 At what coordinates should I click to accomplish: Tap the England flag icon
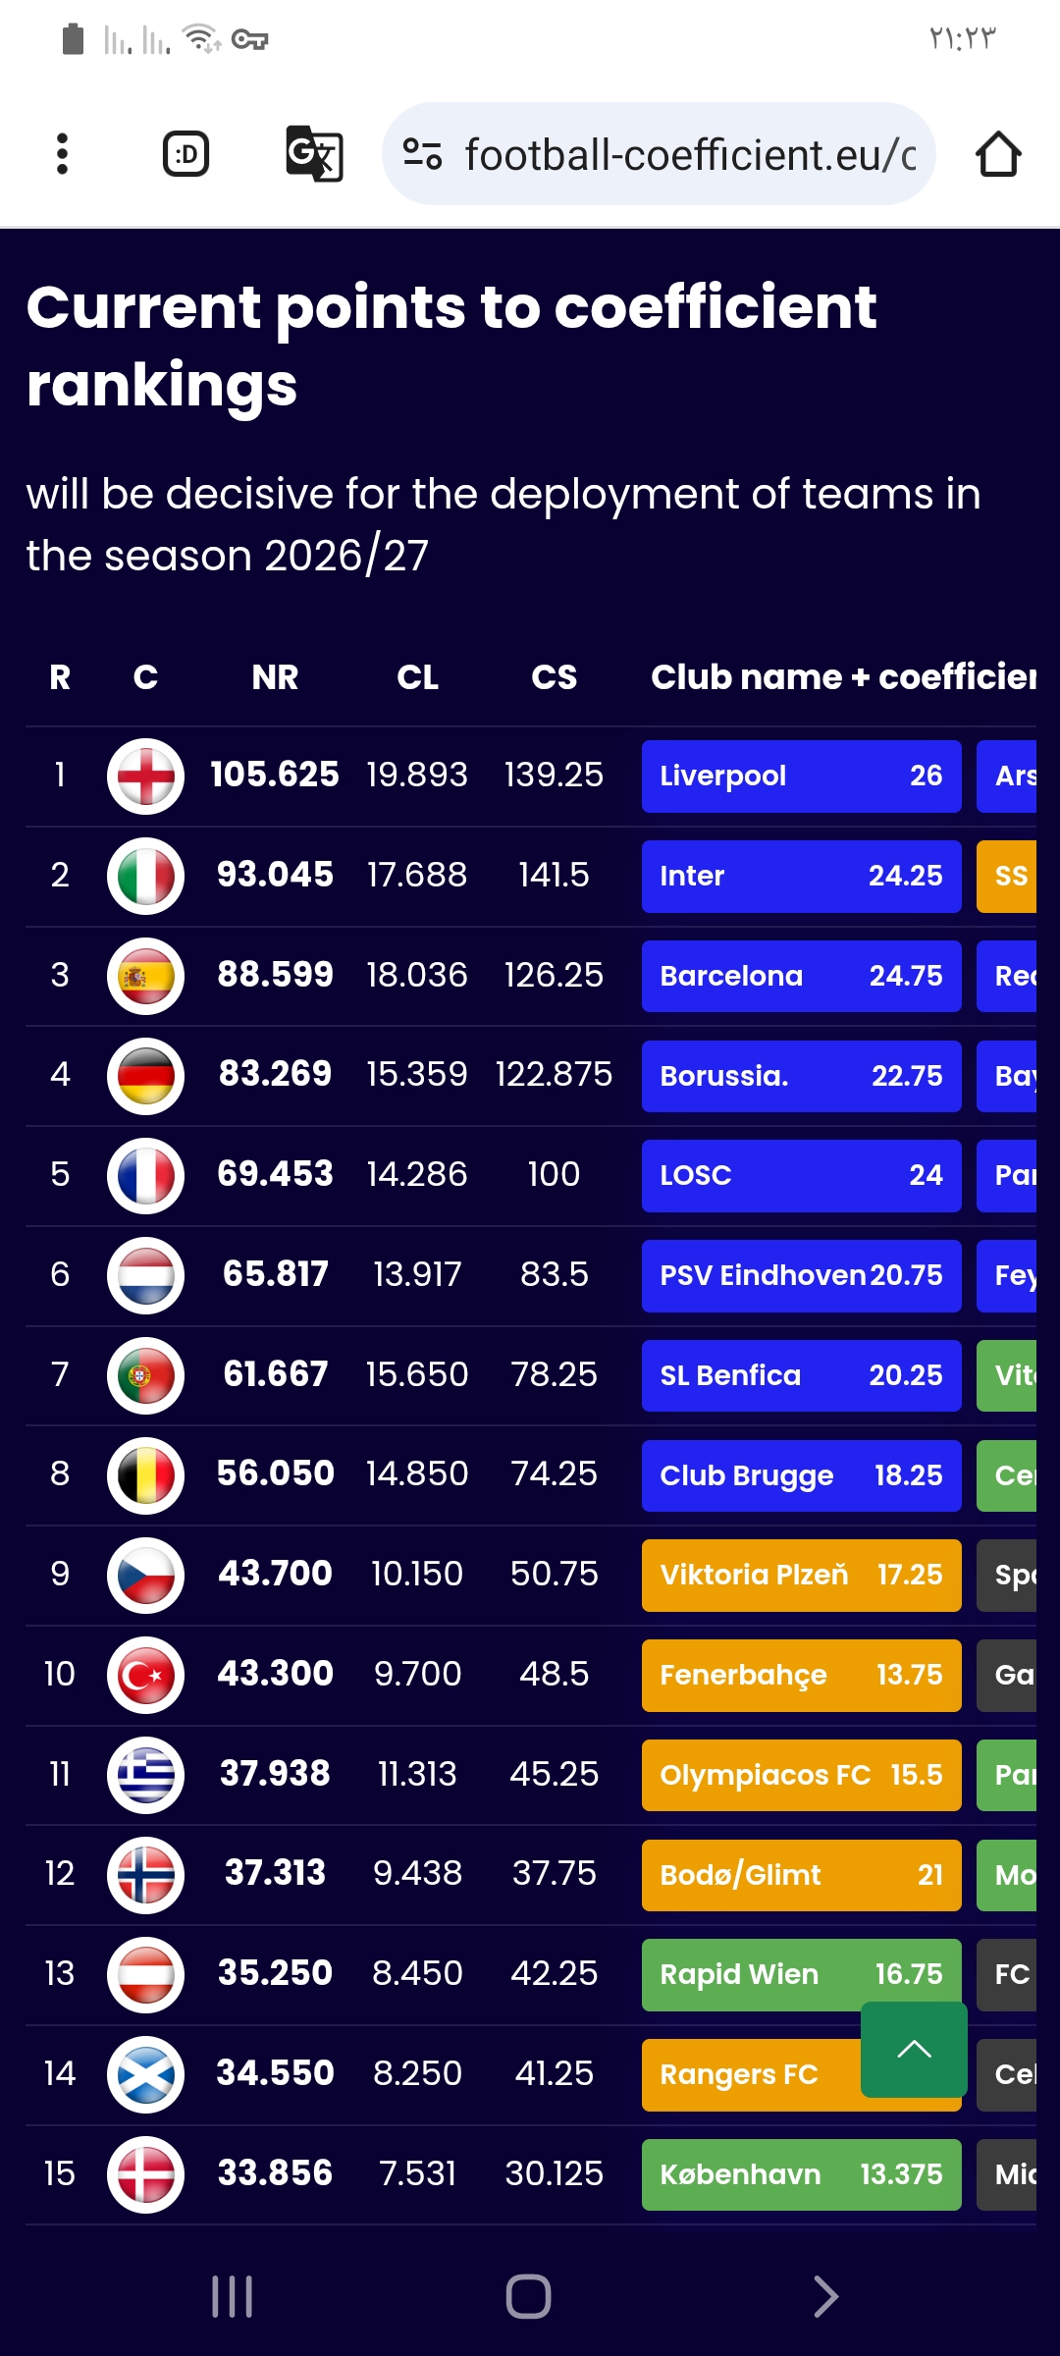145,776
